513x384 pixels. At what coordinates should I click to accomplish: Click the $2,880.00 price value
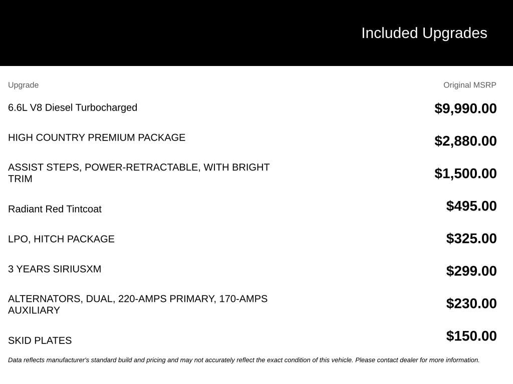pyautogui.click(x=465, y=141)
